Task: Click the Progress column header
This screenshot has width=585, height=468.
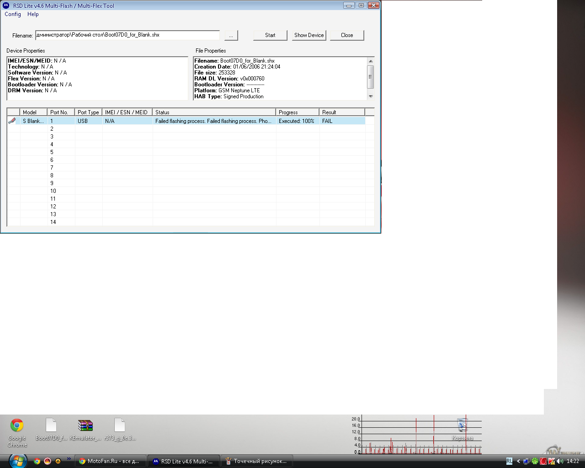Action: tap(297, 112)
